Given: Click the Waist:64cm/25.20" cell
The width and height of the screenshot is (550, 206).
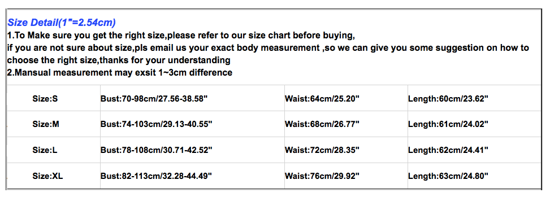Looking at the screenshot, I should pos(346,98).
